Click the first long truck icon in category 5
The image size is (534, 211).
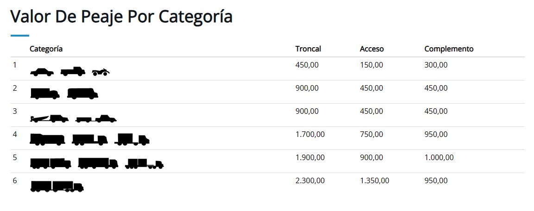(x=50, y=163)
